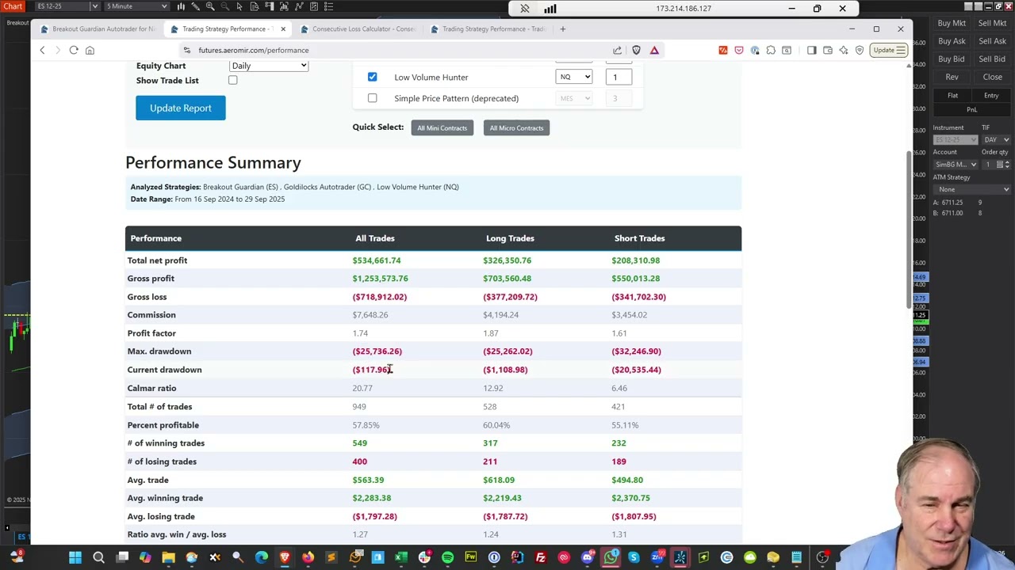Image resolution: width=1015 pixels, height=570 pixels.
Task: Open Windows Start menu
Action: (75, 558)
